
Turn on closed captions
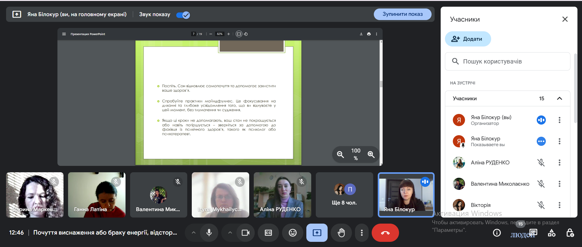tap(268, 233)
